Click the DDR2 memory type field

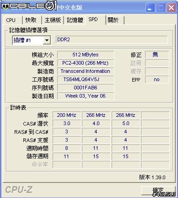point(112,40)
